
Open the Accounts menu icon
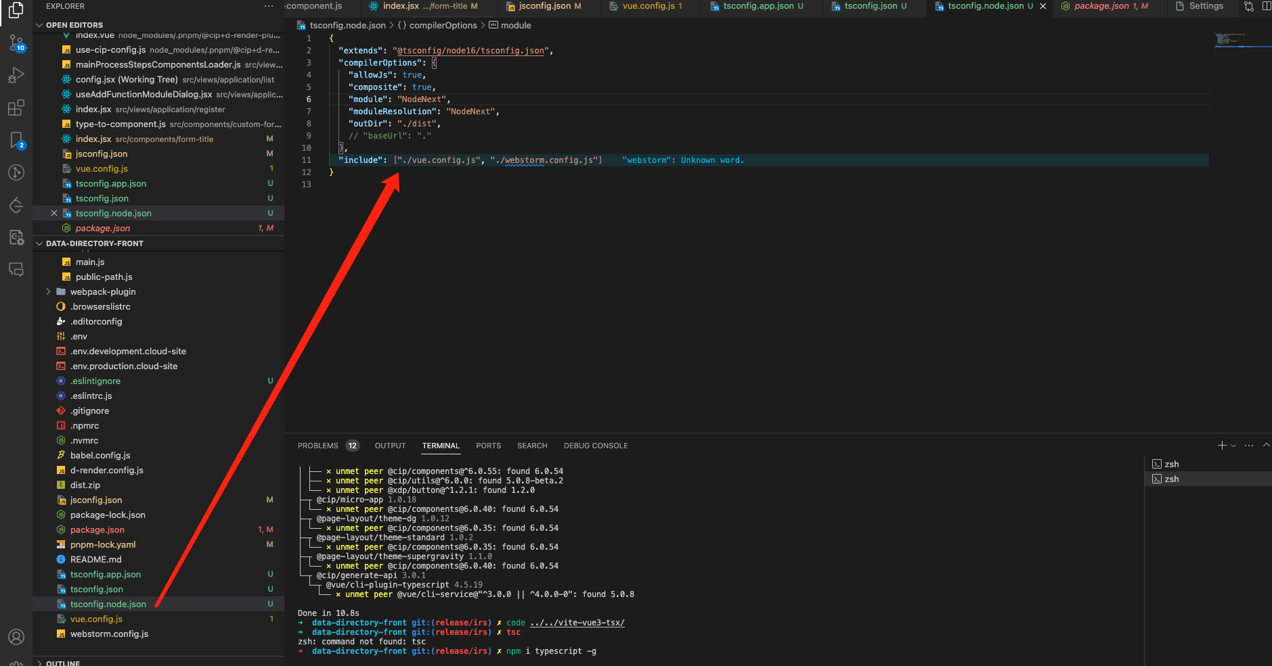[16, 637]
